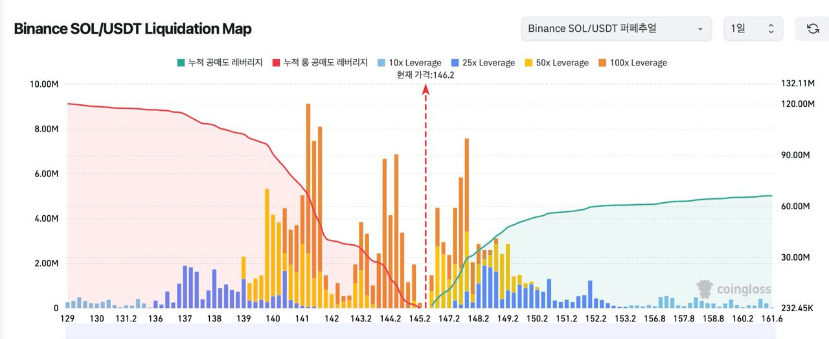This screenshot has height=339, width=829.
Task: Click the light blue 10x Leverage swatch
Action: point(381,63)
